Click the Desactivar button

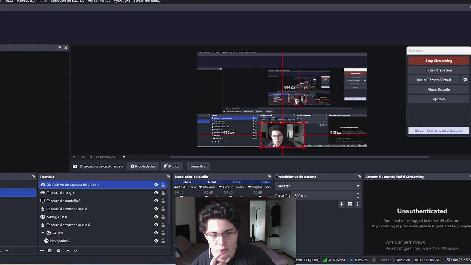[x=198, y=166]
